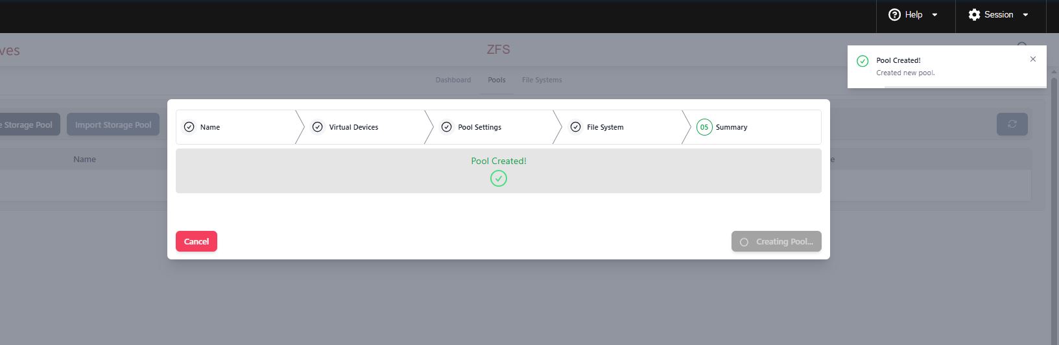The height and width of the screenshot is (345, 1059).
Task: Click the Pool Settings step checkmark icon
Action: (x=447, y=127)
